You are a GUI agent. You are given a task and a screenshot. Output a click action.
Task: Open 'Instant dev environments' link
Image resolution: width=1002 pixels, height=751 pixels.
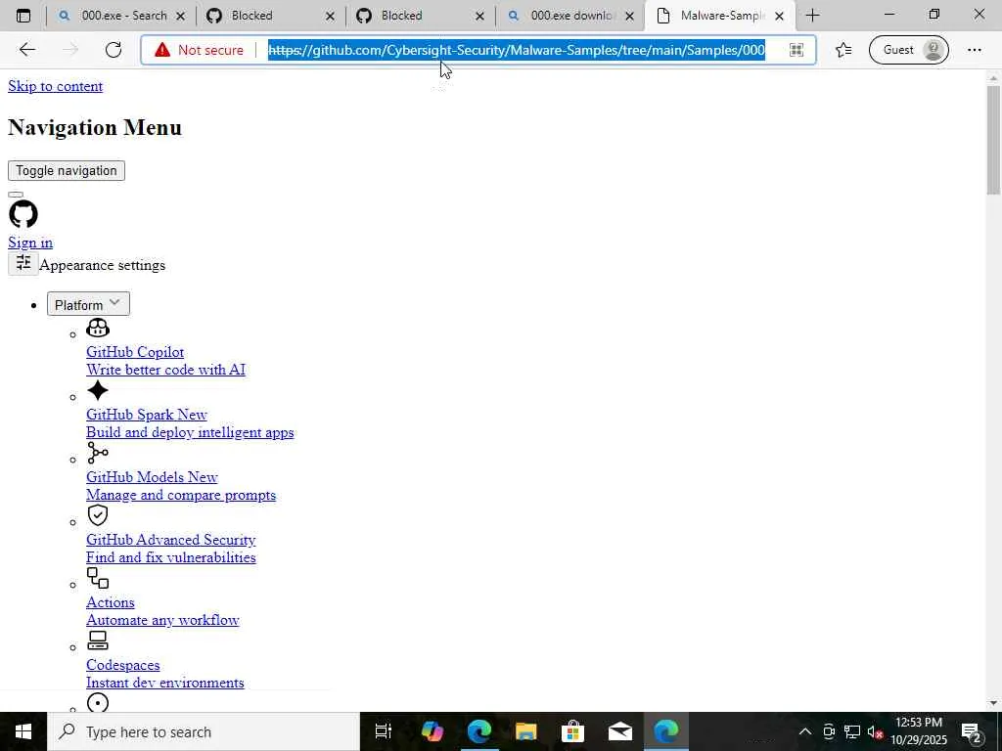[x=164, y=683]
